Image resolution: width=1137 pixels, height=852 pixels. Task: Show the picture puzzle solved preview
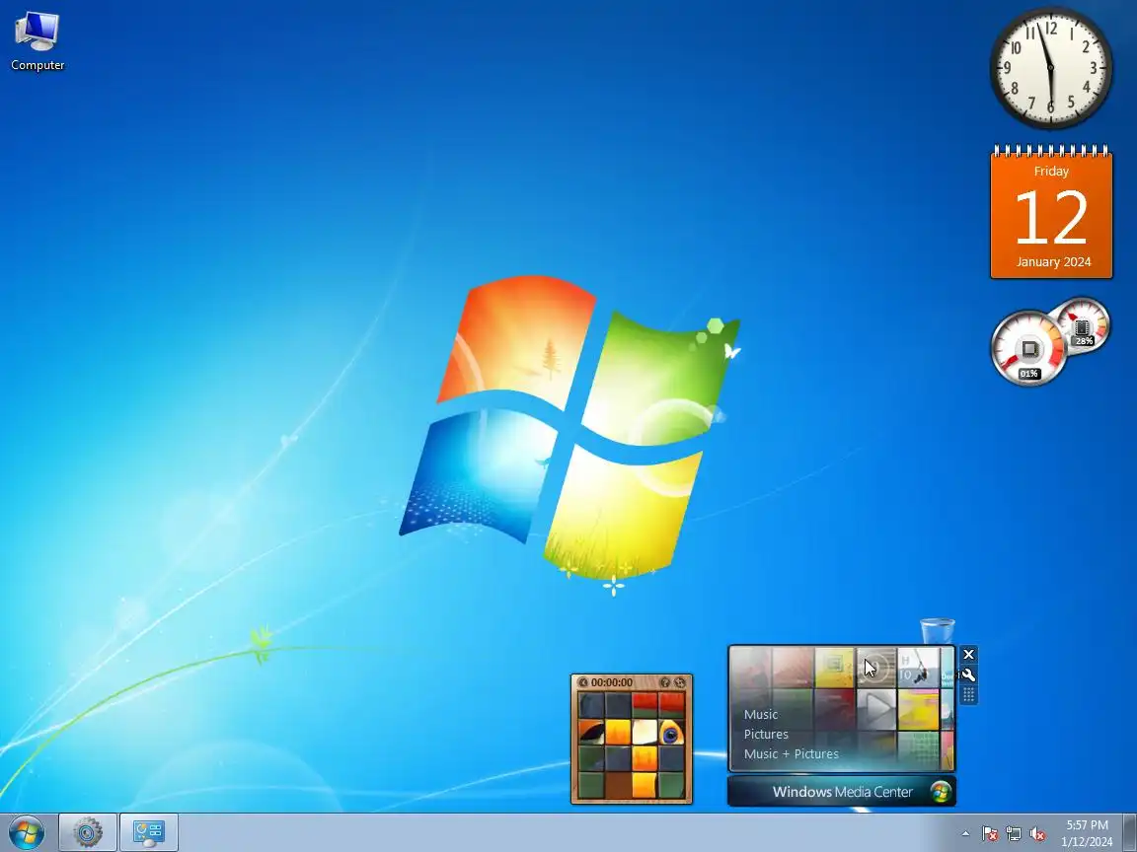[x=664, y=682]
